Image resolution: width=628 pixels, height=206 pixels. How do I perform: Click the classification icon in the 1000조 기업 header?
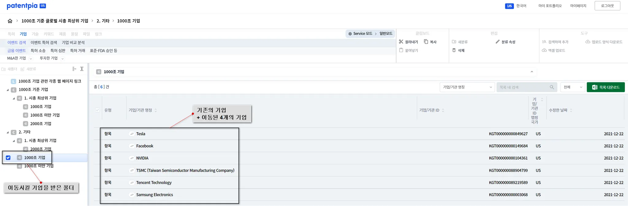click(x=99, y=72)
